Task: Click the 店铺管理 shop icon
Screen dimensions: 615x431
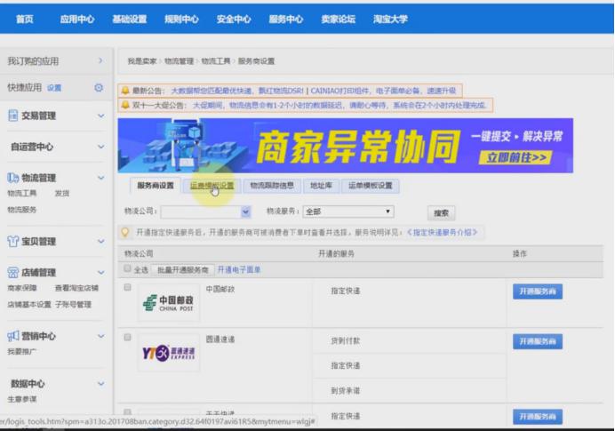Action: (13, 272)
